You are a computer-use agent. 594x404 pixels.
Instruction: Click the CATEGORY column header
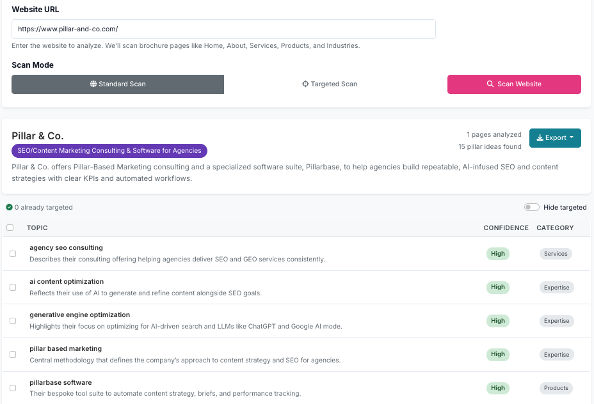click(x=555, y=228)
